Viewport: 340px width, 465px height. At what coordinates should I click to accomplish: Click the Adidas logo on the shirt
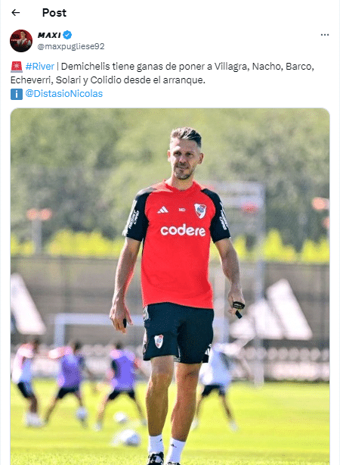coord(162,211)
